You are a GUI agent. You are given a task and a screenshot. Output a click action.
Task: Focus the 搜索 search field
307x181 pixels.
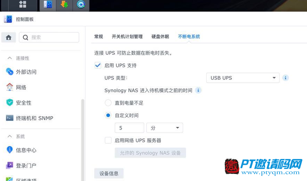(x=49, y=37)
